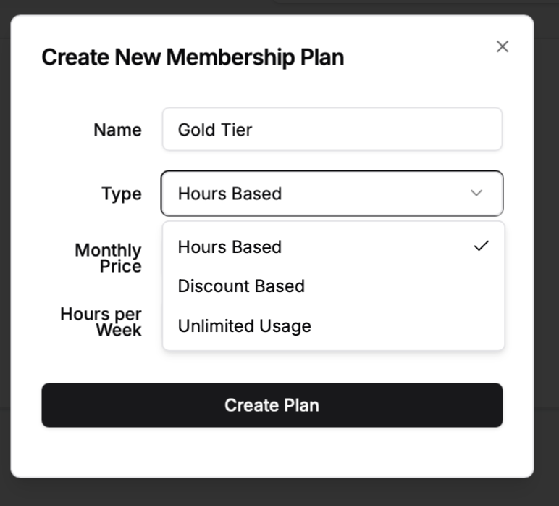Click the blank area right of Unlimited Usage
The height and width of the screenshot is (506, 559).
click(405, 326)
